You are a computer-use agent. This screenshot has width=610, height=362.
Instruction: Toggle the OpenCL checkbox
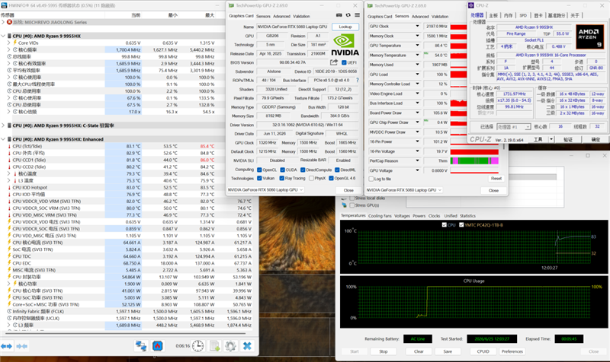point(259,170)
